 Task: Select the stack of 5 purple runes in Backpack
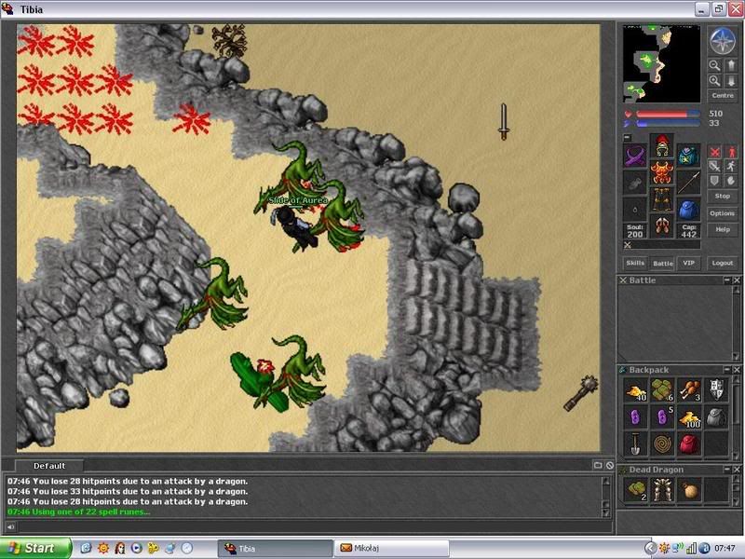point(662,417)
